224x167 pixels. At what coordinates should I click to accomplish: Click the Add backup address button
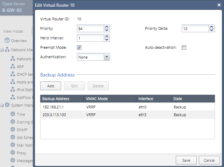[x=51, y=86]
